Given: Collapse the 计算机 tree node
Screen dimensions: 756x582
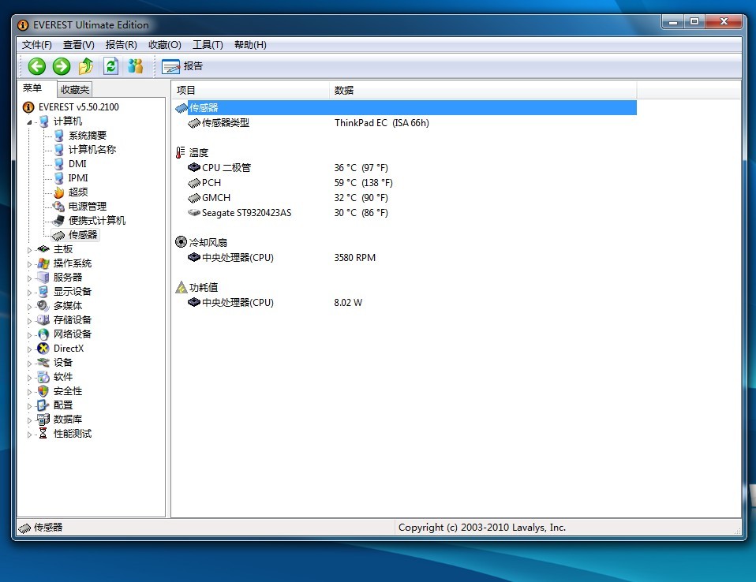Looking at the screenshot, I should click(29, 122).
